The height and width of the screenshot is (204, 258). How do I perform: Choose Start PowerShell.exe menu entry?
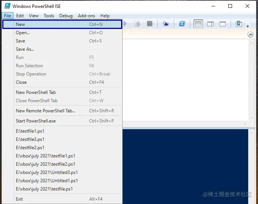[x=62, y=121]
